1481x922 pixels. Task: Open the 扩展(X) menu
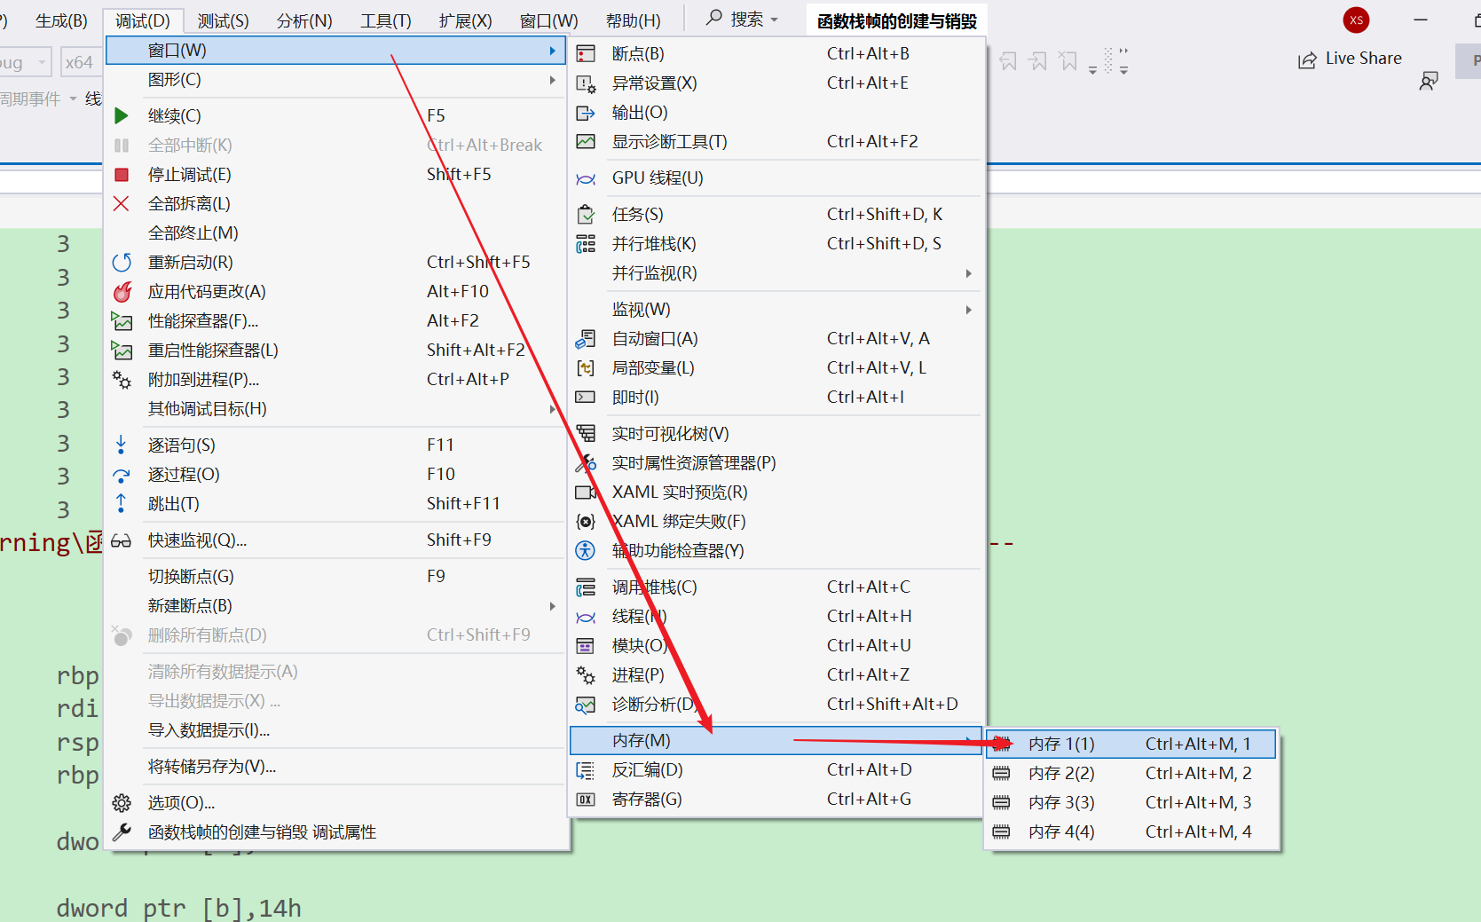click(x=465, y=20)
